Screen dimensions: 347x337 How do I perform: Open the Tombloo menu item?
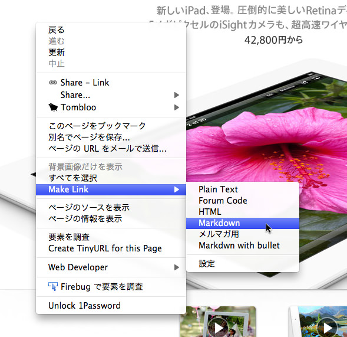(111, 107)
